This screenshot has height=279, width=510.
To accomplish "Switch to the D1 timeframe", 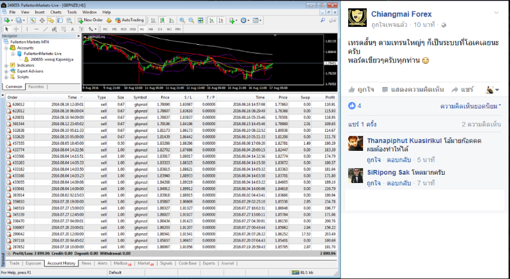I will 160,29.
